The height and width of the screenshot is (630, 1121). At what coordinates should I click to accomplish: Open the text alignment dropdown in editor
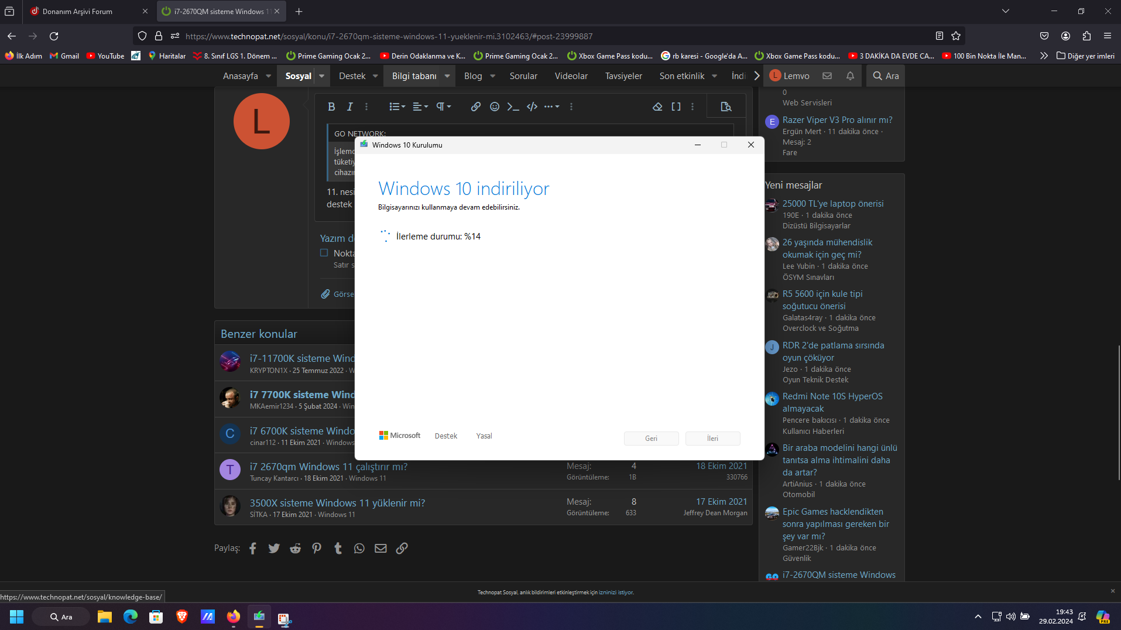click(x=420, y=107)
